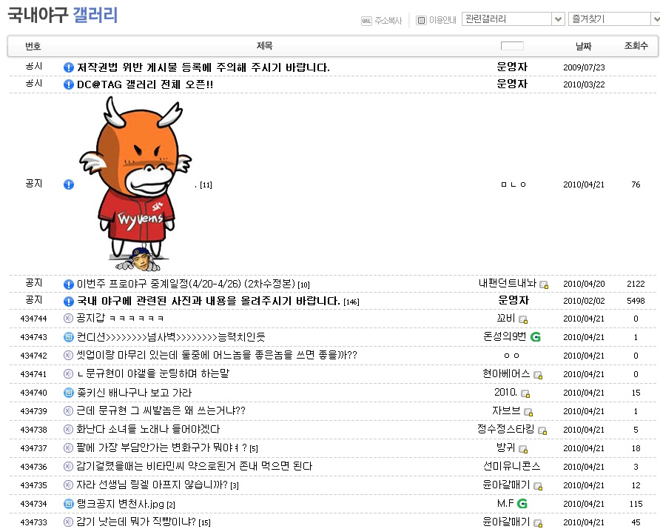Click the gallog icon next to 방귀
This screenshot has width=660, height=529.
pos(523,449)
